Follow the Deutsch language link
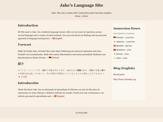The height and width of the screenshot is (122, 163). [x=56, y=58]
